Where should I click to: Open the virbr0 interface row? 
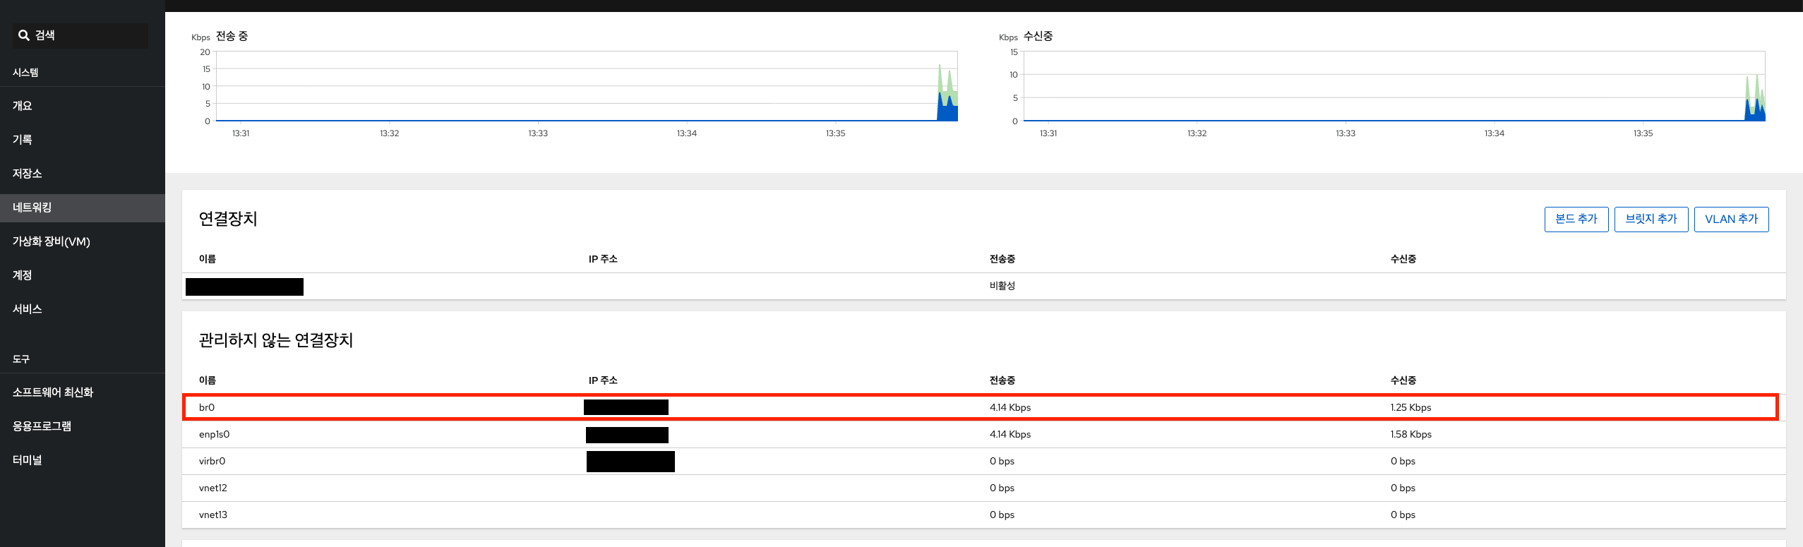click(212, 461)
